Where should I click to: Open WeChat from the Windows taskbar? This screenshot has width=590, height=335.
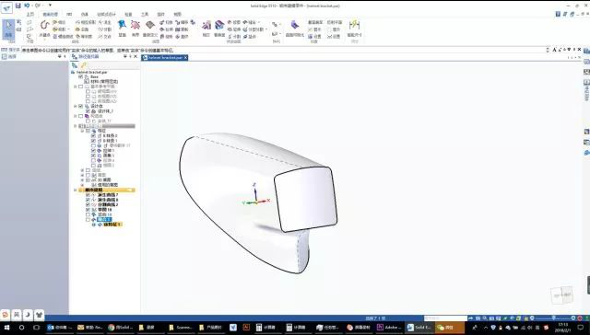445,328
